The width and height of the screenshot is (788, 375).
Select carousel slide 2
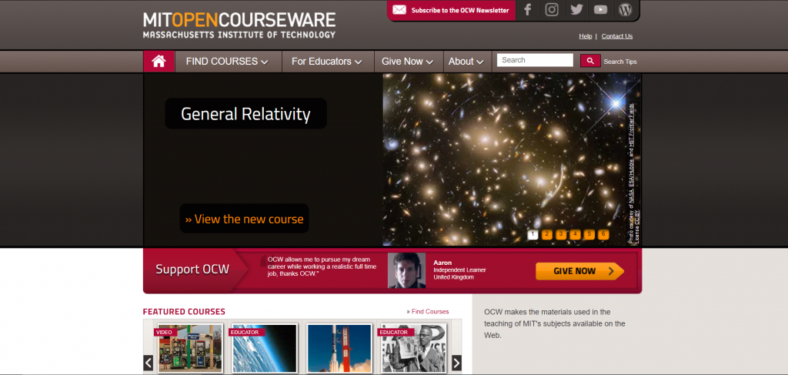tap(547, 234)
